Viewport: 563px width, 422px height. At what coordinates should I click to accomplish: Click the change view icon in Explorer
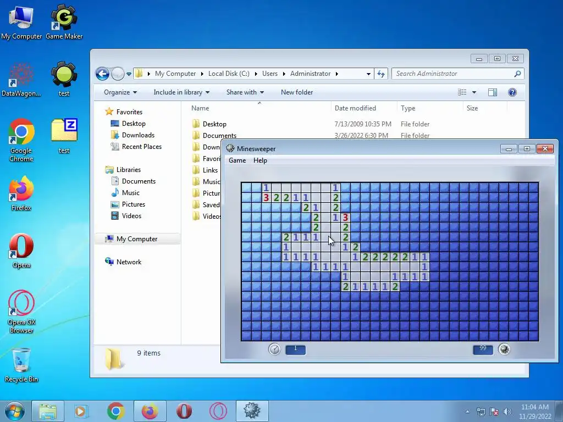462,92
